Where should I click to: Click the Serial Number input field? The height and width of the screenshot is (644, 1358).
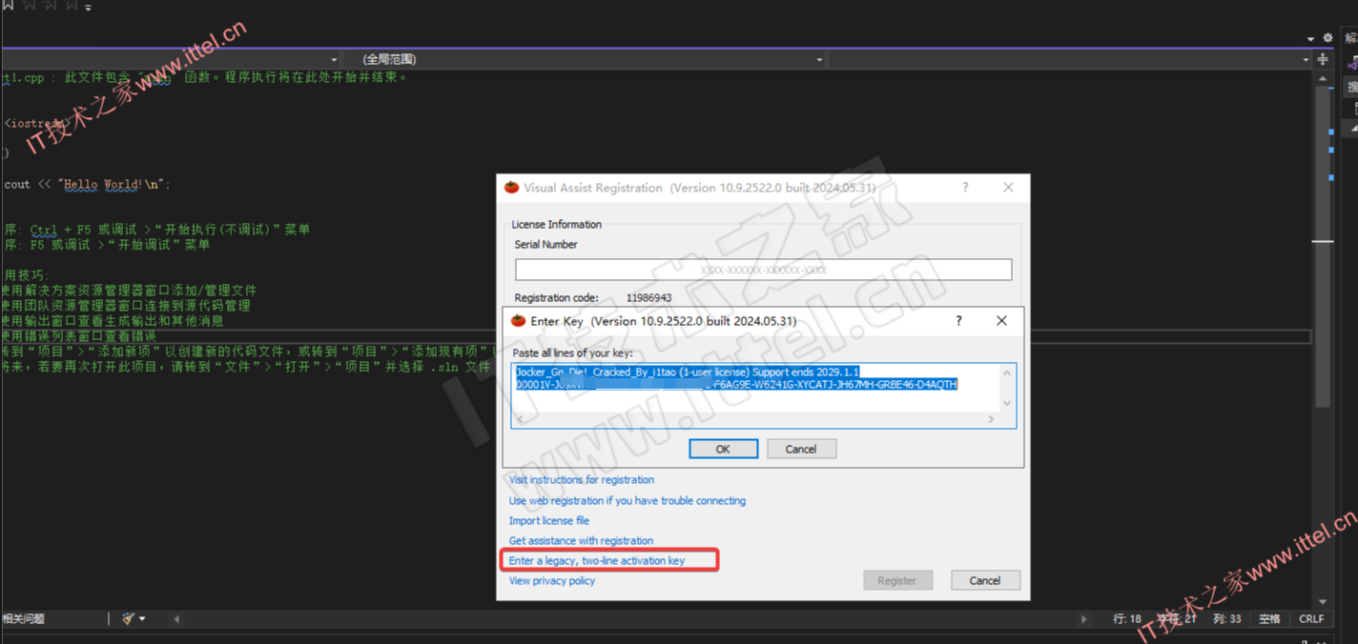763,270
